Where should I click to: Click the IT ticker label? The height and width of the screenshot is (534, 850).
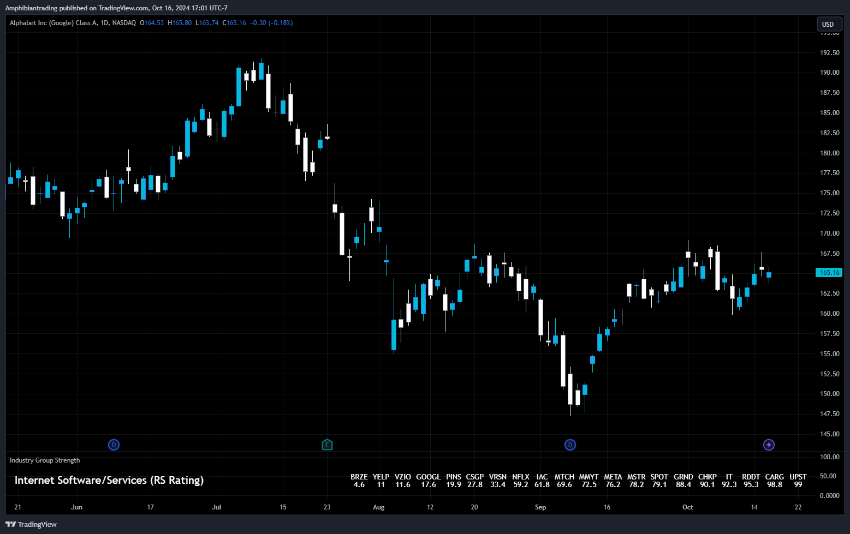pos(729,477)
